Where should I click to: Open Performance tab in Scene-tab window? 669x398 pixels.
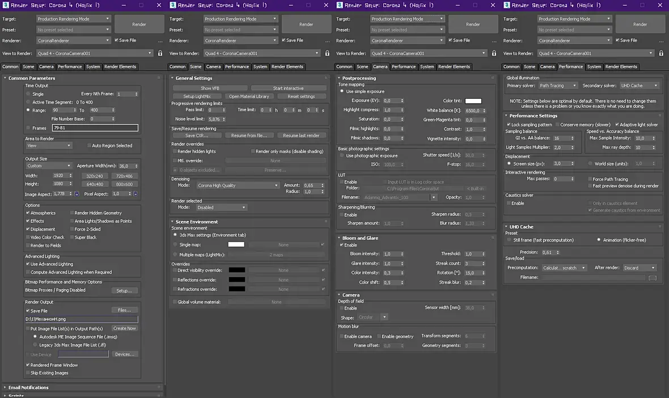tap(237, 67)
